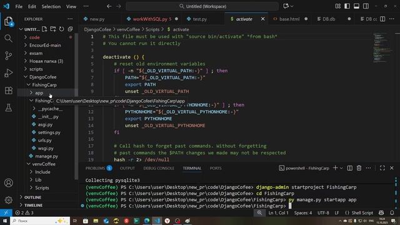This screenshot has height=225, width=400.
Task: Close the activate editor tab
Action: click(262, 19)
